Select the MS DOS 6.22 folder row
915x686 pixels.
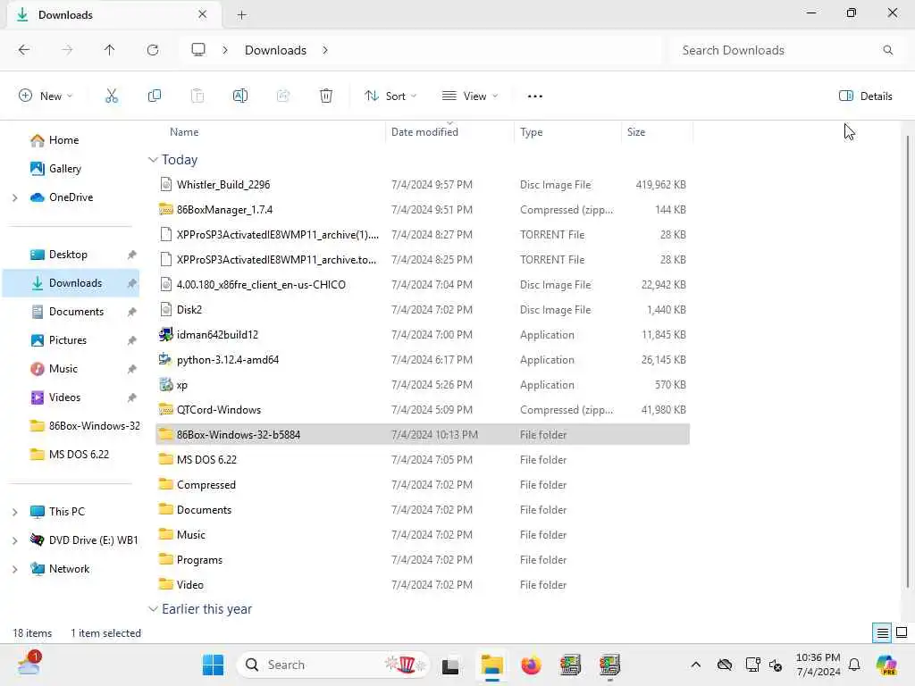point(423,460)
